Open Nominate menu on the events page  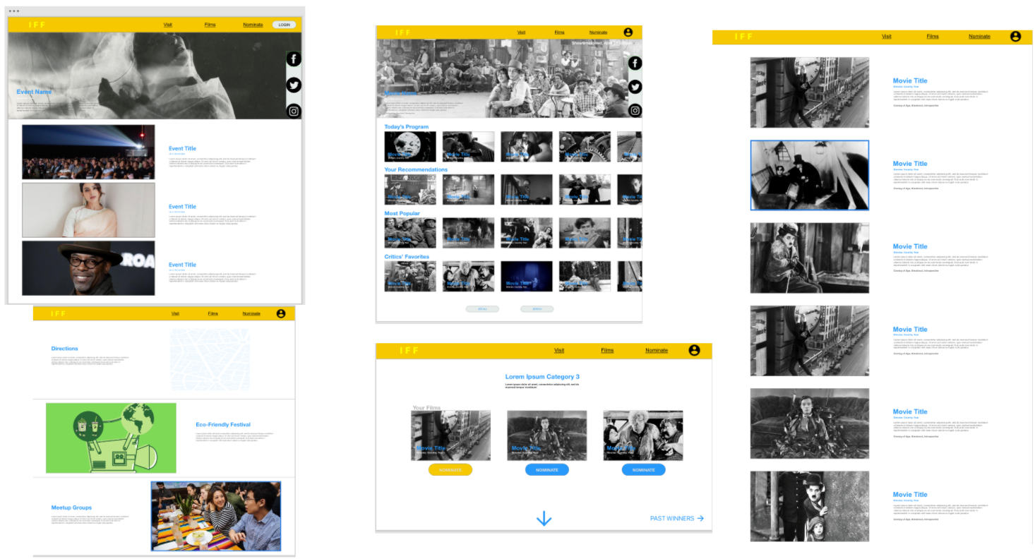pos(253,25)
